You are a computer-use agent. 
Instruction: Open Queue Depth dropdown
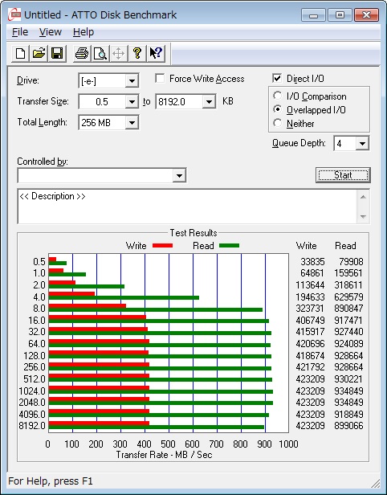point(362,144)
